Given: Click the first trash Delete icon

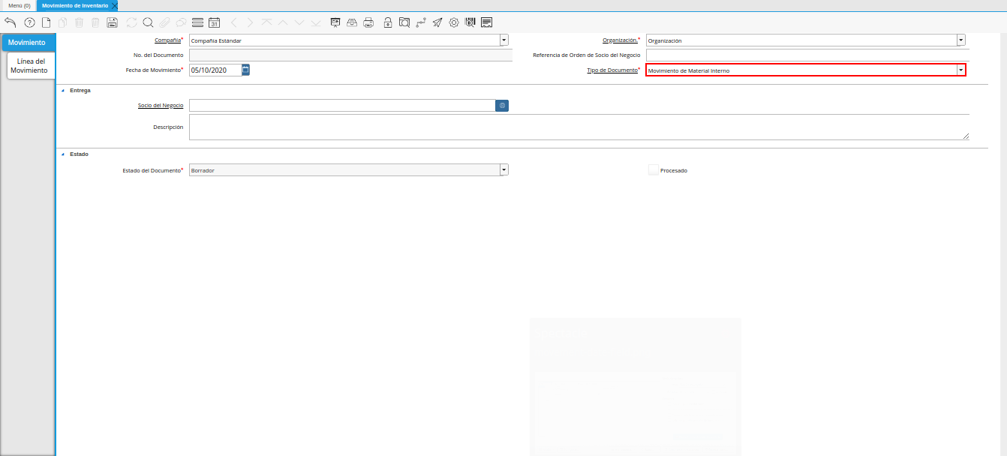Looking at the screenshot, I should 80,22.
